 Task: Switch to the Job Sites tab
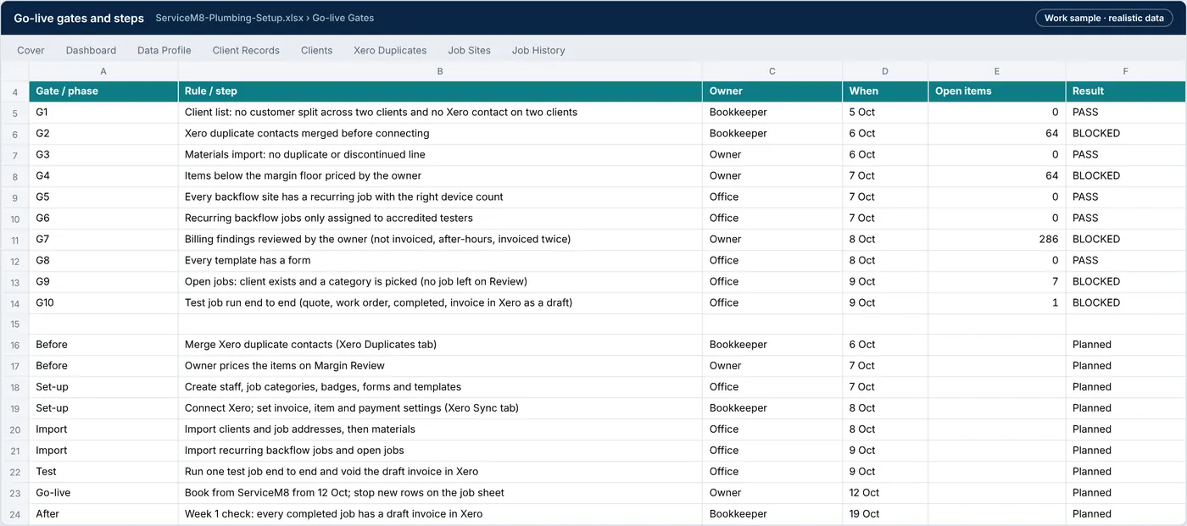(469, 50)
